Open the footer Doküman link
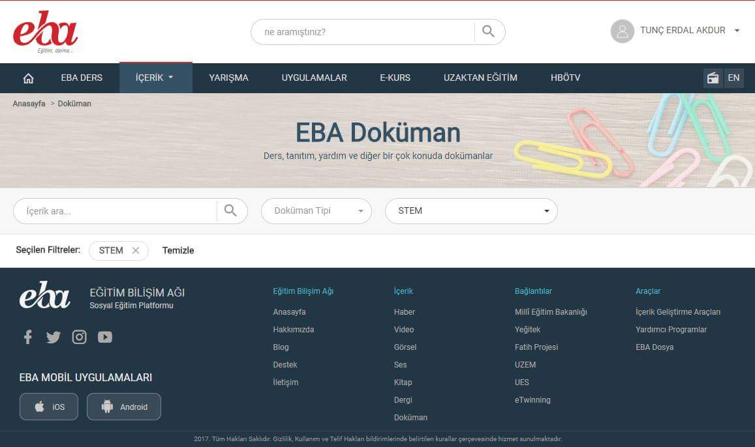Screen dimensions: 755x447 coord(410,418)
